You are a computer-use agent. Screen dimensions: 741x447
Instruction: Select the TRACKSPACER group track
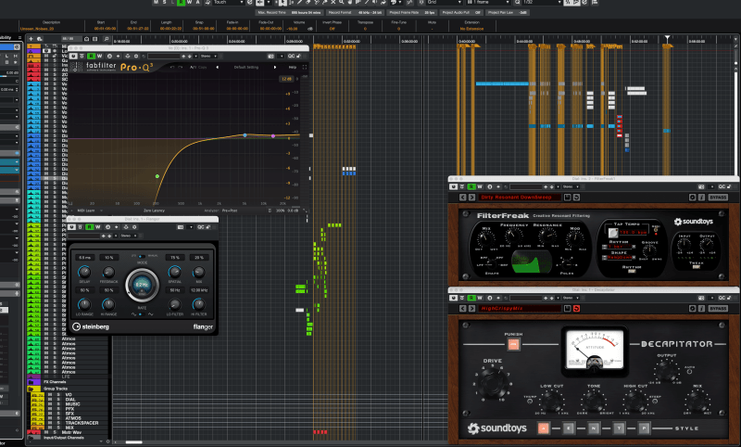click(x=82, y=423)
